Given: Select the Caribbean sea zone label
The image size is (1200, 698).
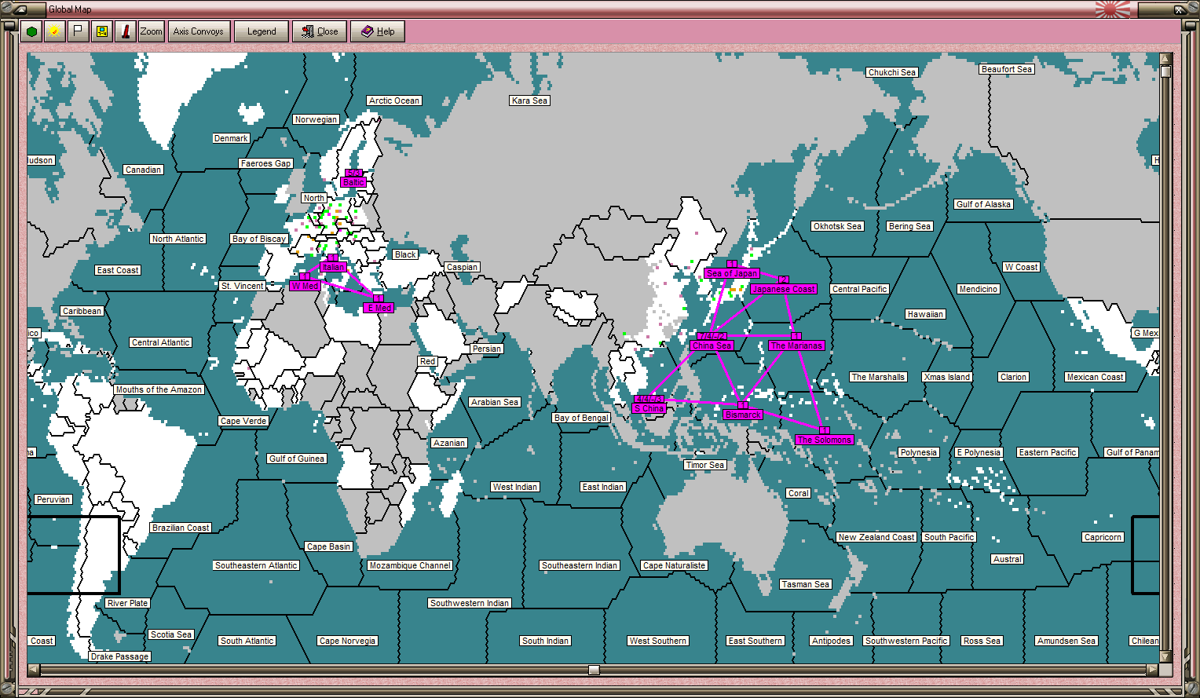Looking at the screenshot, I should tap(82, 311).
